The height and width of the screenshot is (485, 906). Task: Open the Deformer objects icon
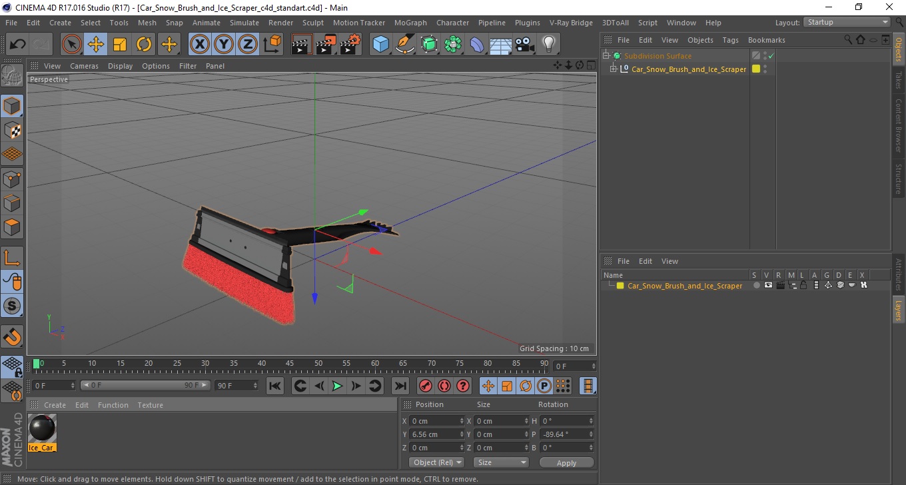[477, 45]
